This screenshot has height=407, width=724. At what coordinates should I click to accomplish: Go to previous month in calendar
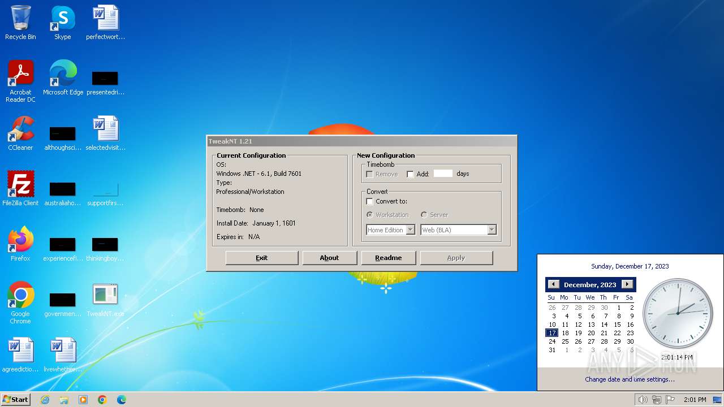click(x=553, y=284)
